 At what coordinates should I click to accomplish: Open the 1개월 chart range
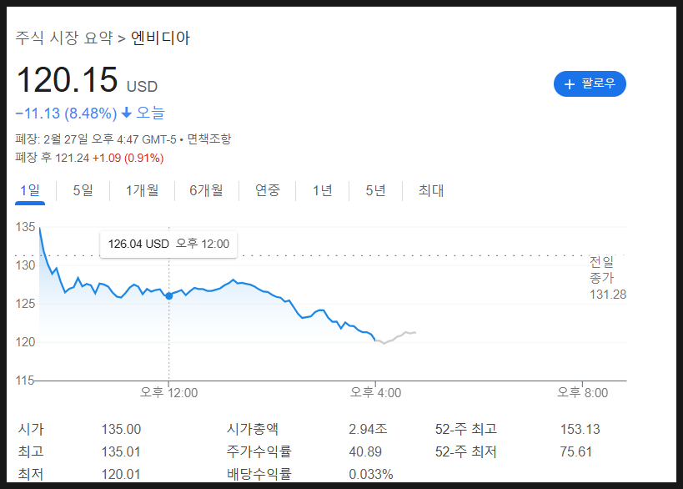tap(142, 190)
